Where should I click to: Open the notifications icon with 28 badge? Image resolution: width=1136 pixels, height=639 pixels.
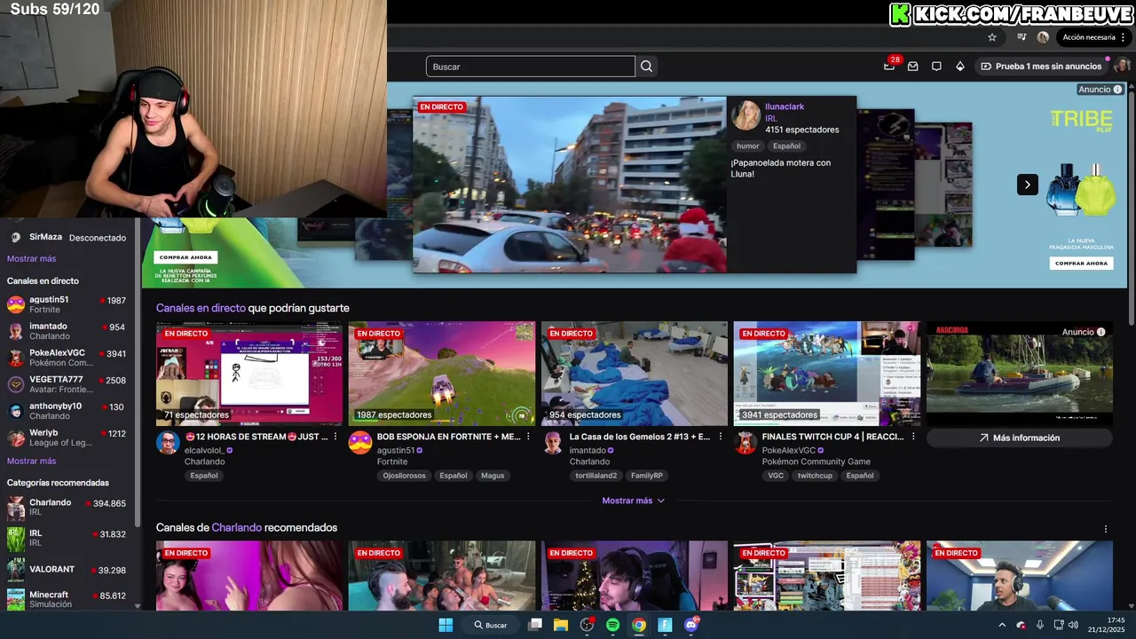[889, 66]
